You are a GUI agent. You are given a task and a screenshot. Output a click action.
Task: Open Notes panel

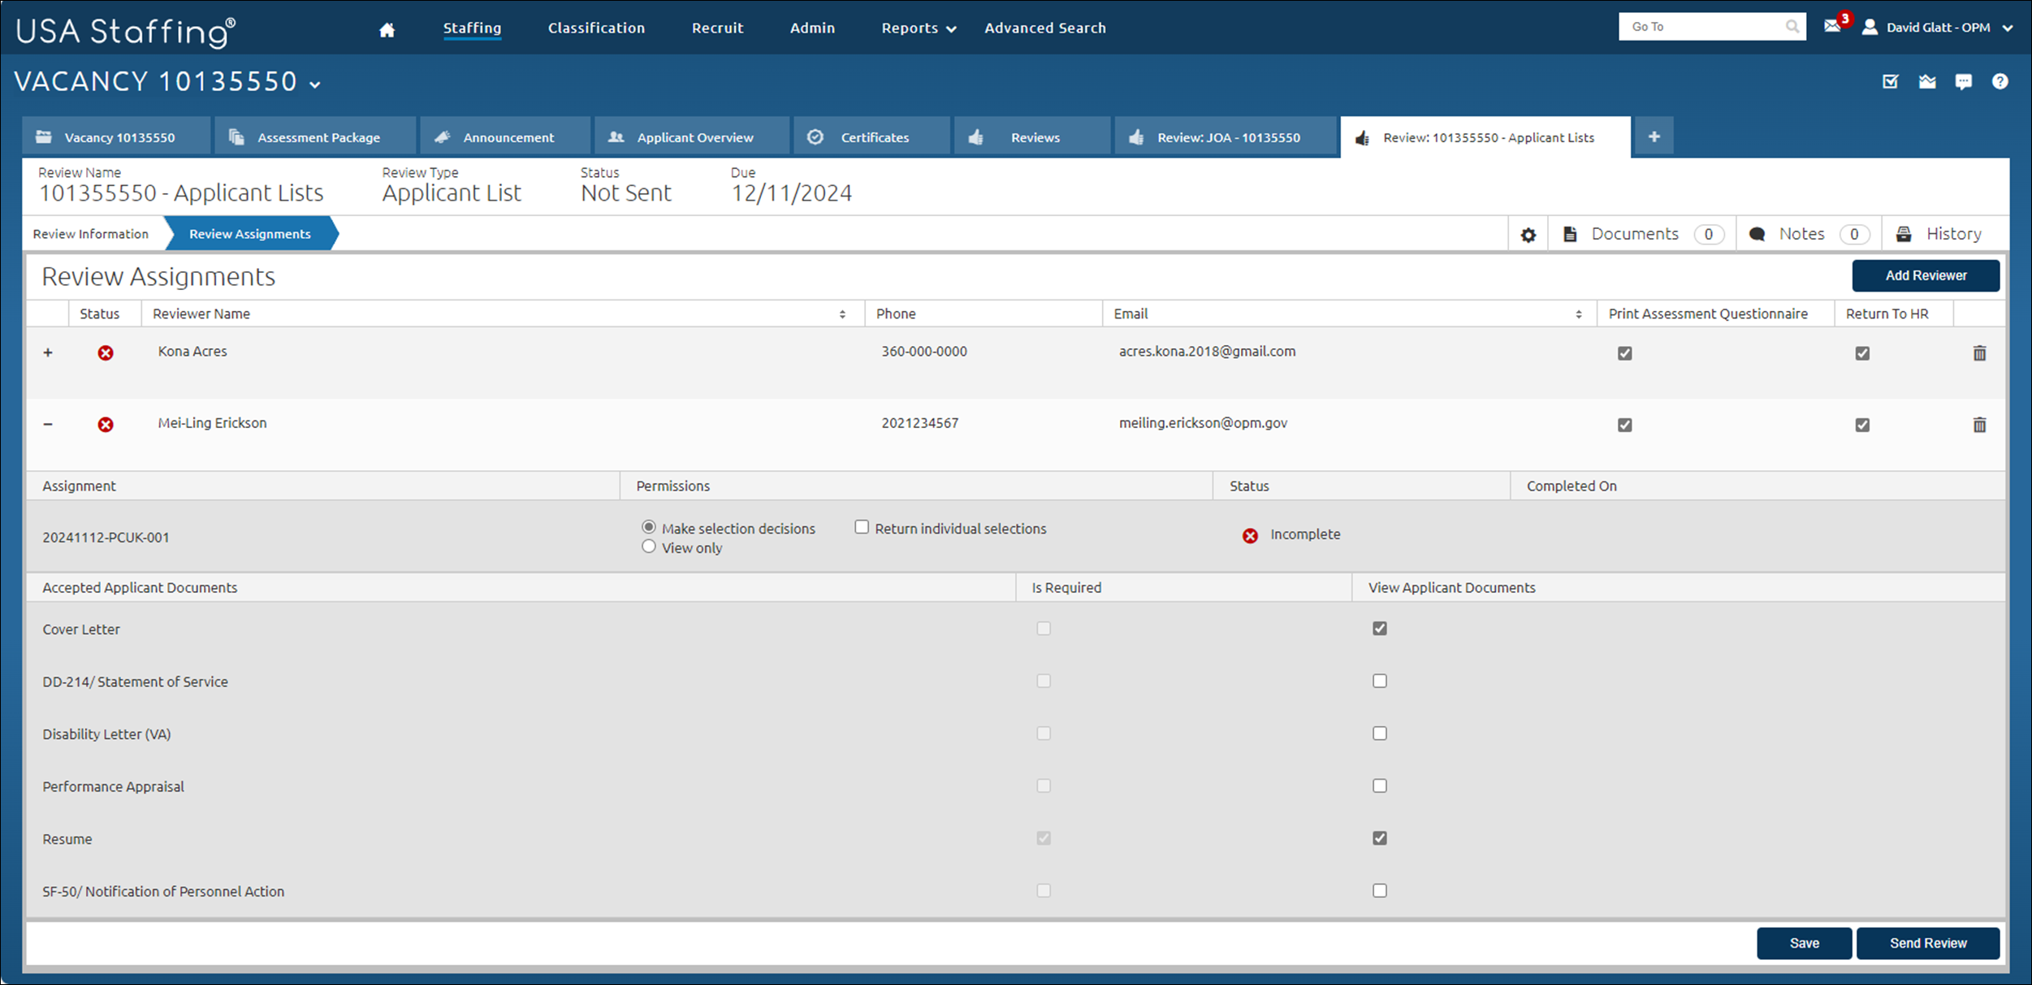coord(1809,234)
